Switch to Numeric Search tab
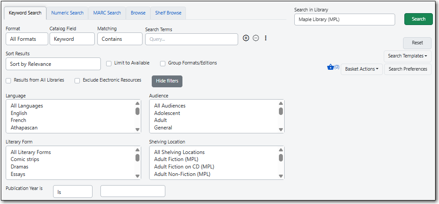The width and height of the screenshot is (439, 204). point(68,13)
